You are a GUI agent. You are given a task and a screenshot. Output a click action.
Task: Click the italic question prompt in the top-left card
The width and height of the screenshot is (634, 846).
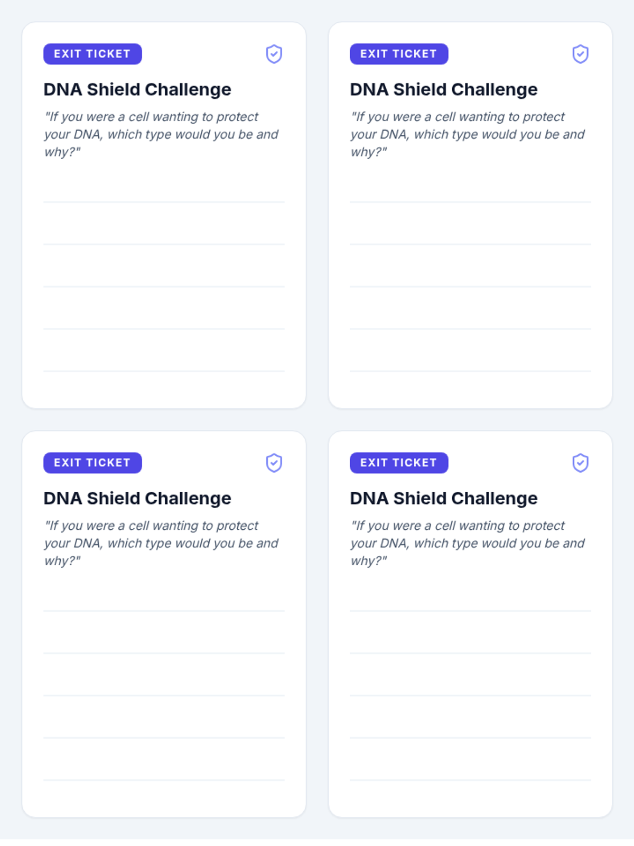pos(161,134)
